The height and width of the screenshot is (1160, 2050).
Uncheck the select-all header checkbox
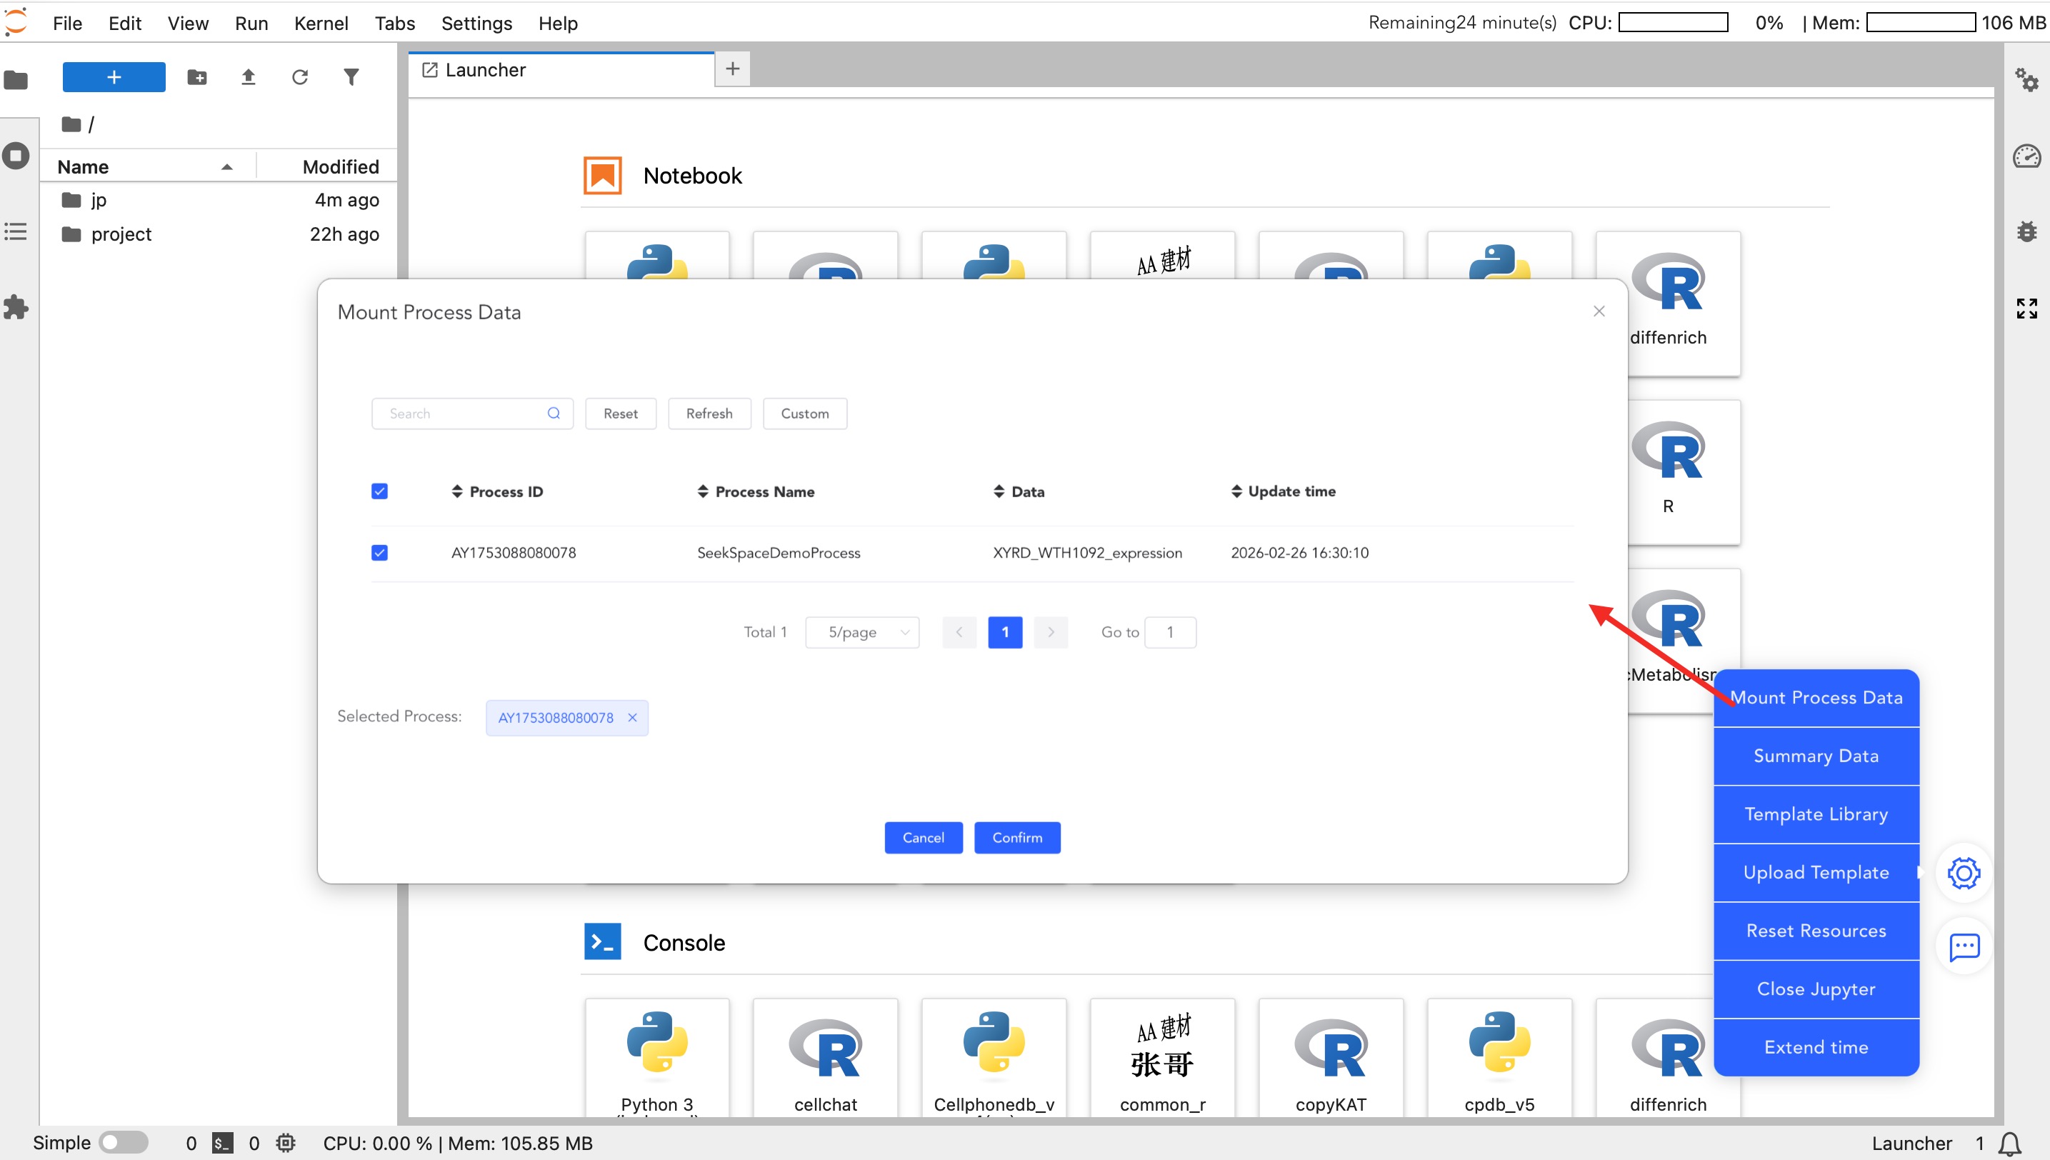tap(379, 491)
